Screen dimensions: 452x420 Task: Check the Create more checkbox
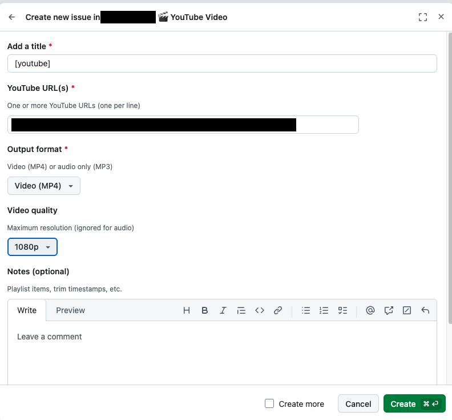tap(269, 403)
